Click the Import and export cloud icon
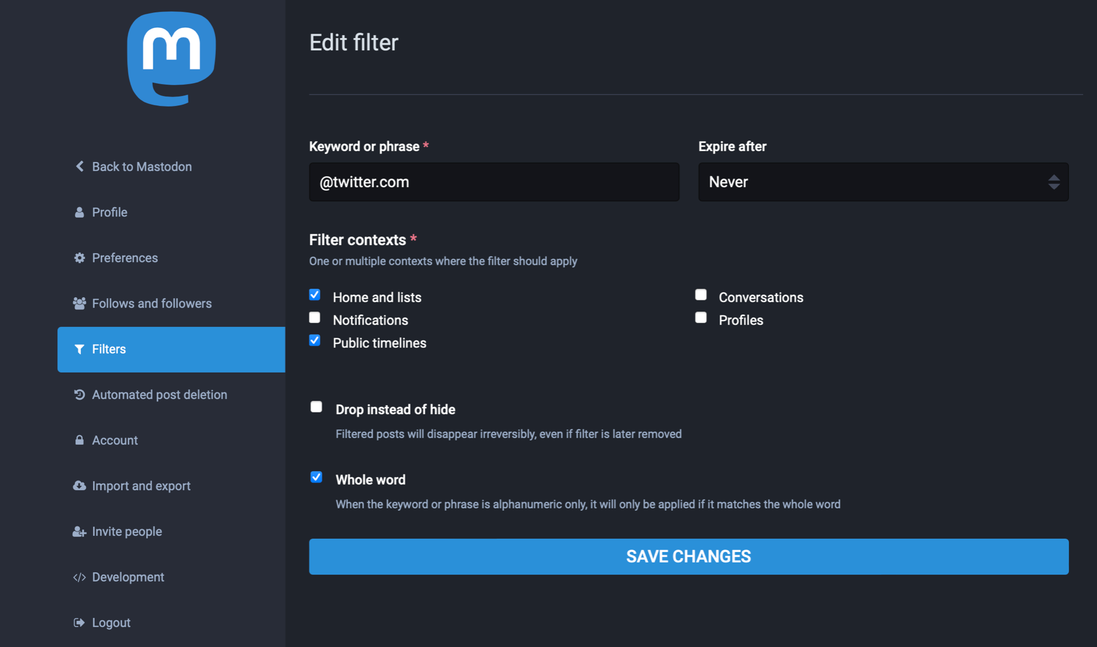This screenshot has width=1097, height=647. 80,486
